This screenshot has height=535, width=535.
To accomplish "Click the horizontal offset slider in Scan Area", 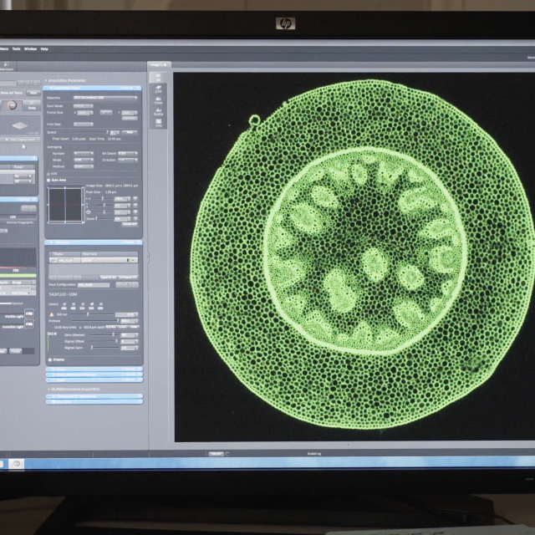I will [103, 199].
